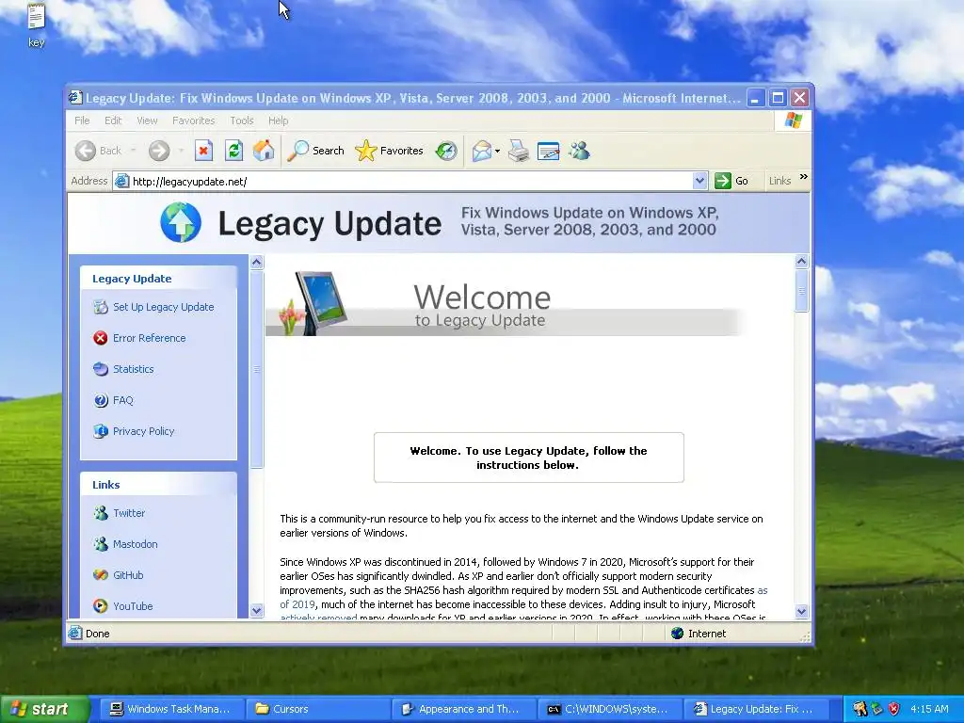Click the Windows flag throbber logo
Image resolution: width=964 pixels, height=723 pixels.
(x=793, y=120)
